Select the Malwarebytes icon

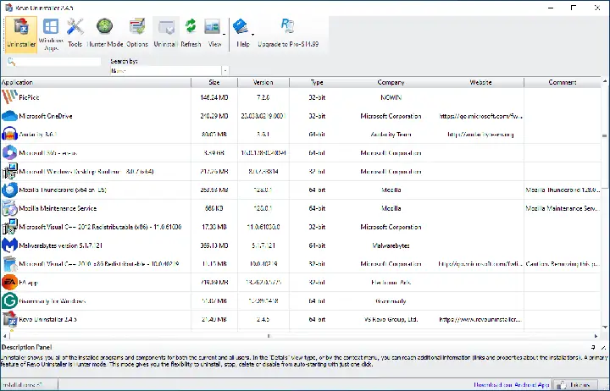tap(9, 245)
